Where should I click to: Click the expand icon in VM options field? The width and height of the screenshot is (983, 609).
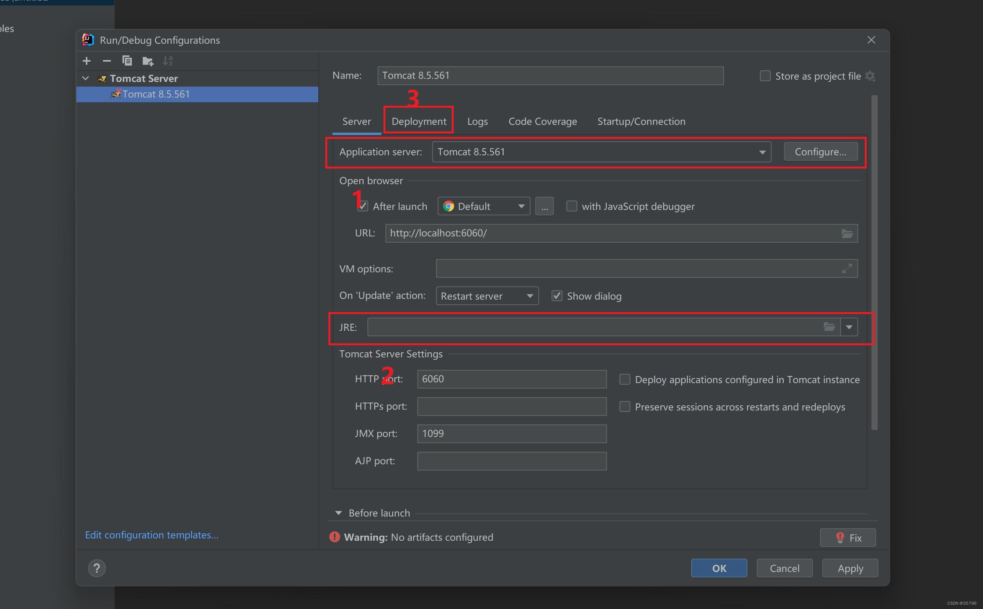coord(846,269)
